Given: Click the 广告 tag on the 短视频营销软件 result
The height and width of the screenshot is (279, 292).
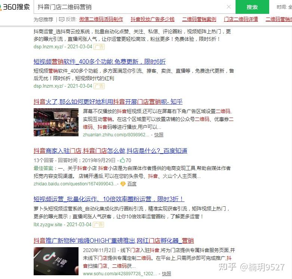Looking at the screenshot, I should (99, 86).
